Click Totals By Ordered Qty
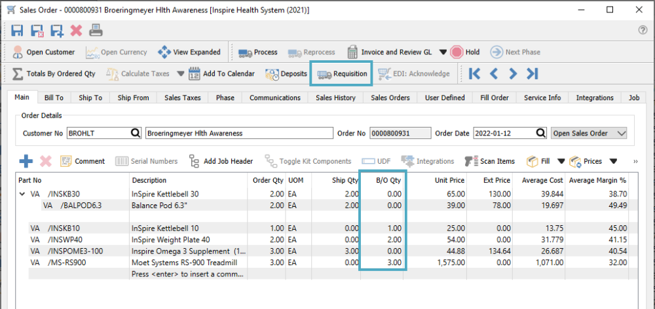655x309 pixels. 54,74
